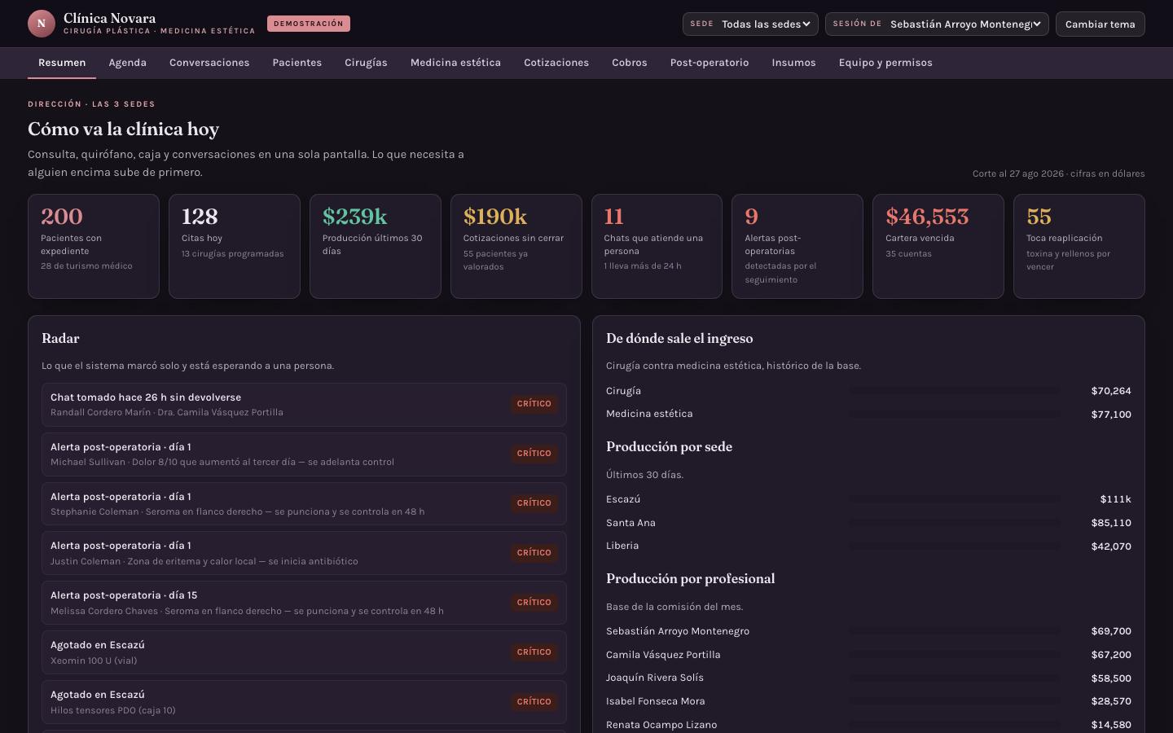Click Isabel Fonseca Mora in professional list
The height and width of the screenshot is (733, 1173).
point(656,701)
